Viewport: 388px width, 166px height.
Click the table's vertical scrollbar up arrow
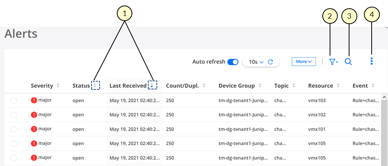point(385,97)
